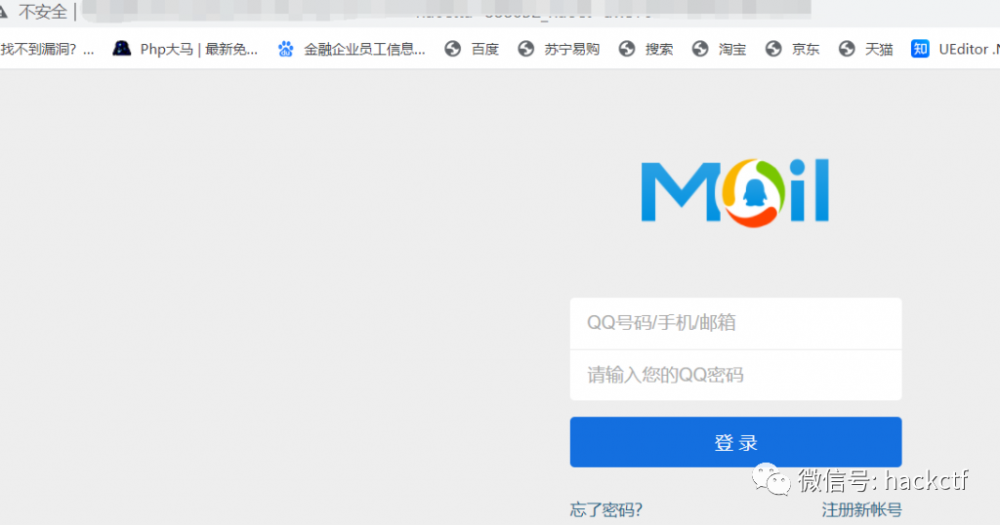Image resolution: width=1000 pixels, height=525 pixels.
Task: Click the 注册新帐号 link
Action: pyautogui.click(x=861, y=509)
